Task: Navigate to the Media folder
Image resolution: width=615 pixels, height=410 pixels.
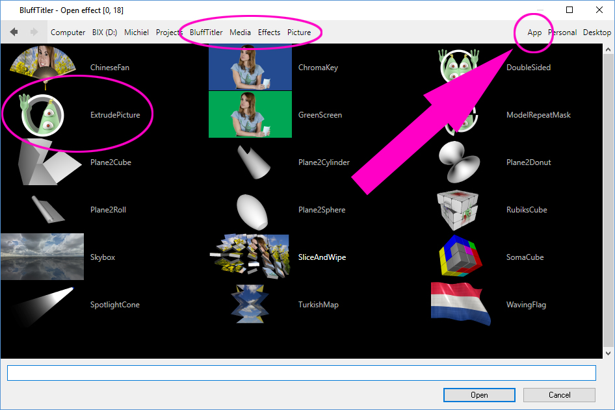Action: pos(240,32)
